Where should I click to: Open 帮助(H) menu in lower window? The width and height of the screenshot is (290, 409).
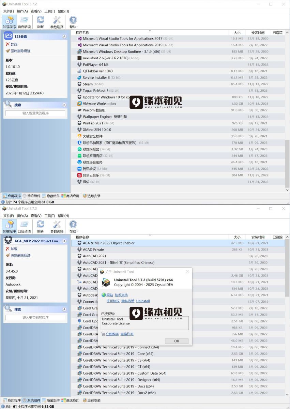click(63, 216)
